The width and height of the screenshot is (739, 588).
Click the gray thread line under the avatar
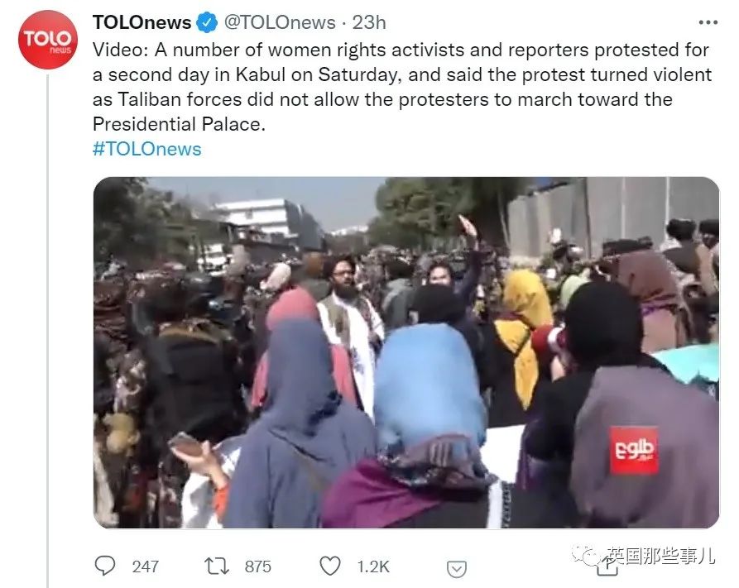[48, 330]
